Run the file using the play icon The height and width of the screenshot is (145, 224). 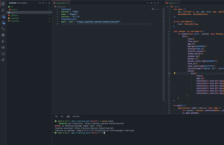[148, 3]
